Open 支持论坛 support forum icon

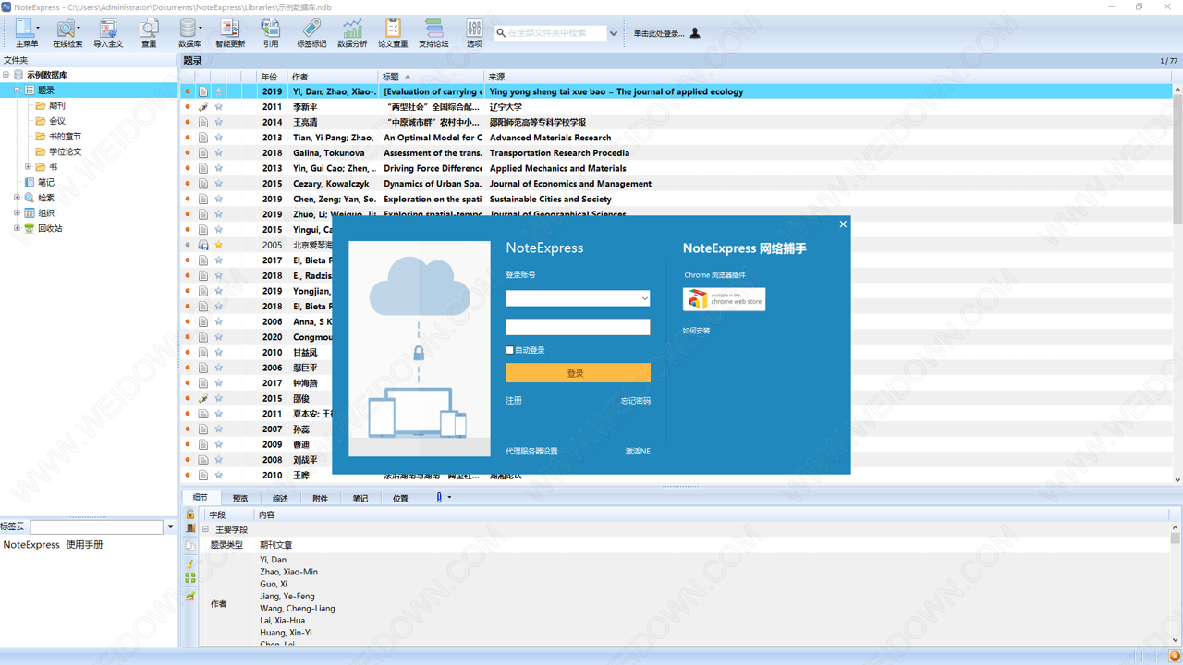pos(433,32)
